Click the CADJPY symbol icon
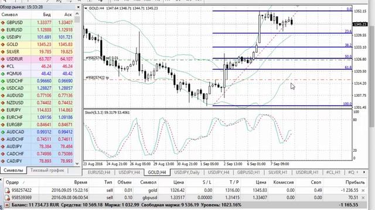Screen dimensions: 375x210 3,161
